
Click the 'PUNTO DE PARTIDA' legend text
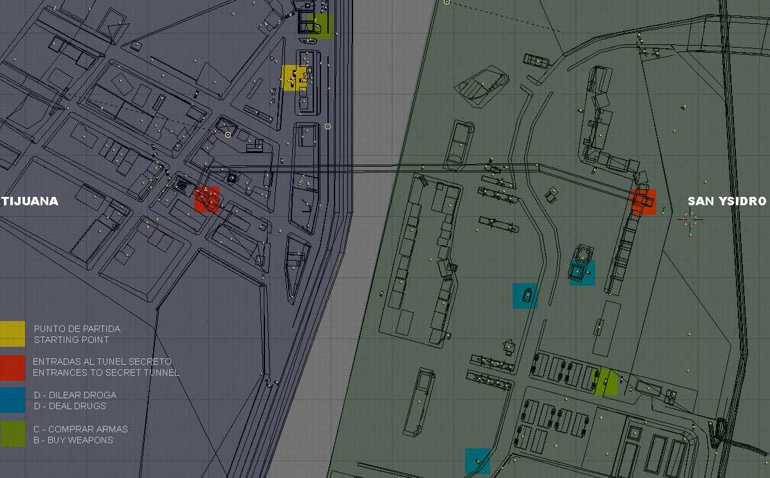(77, 329)
